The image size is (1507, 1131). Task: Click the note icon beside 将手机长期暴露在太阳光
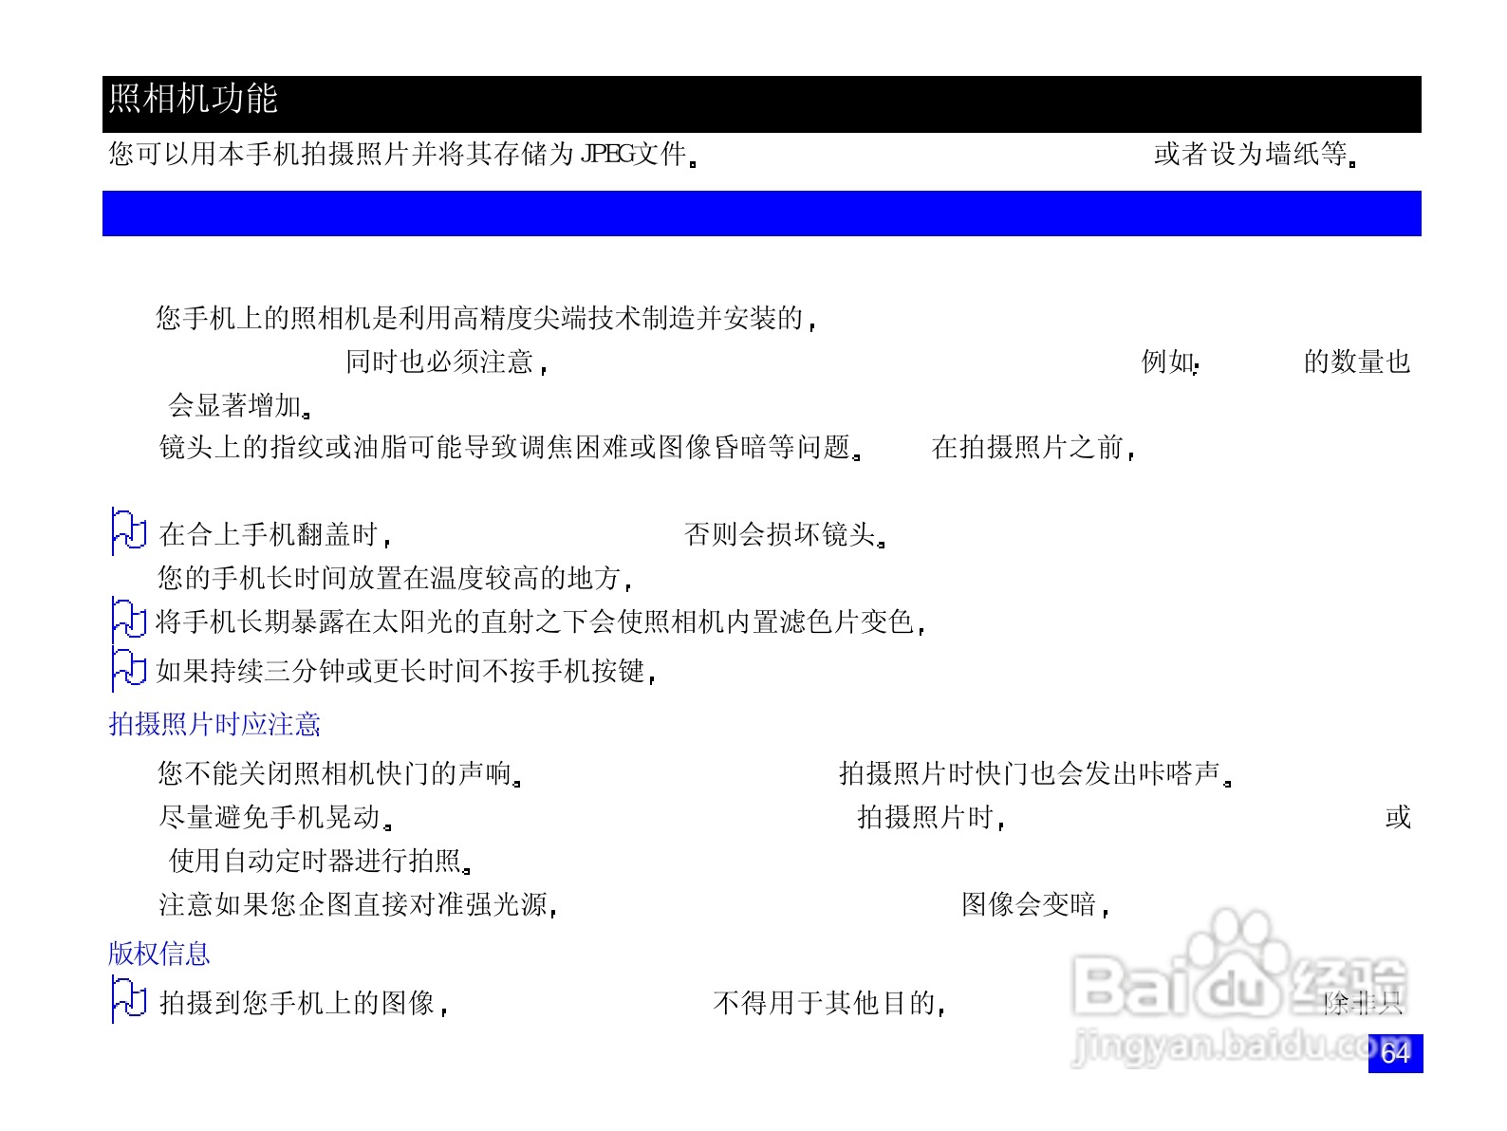pyautogui.click(x=128, y=621)
